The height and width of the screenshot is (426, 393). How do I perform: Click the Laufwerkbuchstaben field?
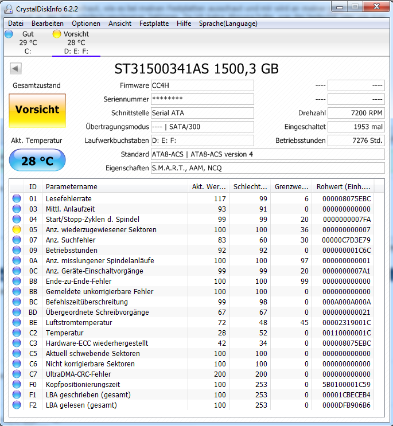[x=203, y=140]
